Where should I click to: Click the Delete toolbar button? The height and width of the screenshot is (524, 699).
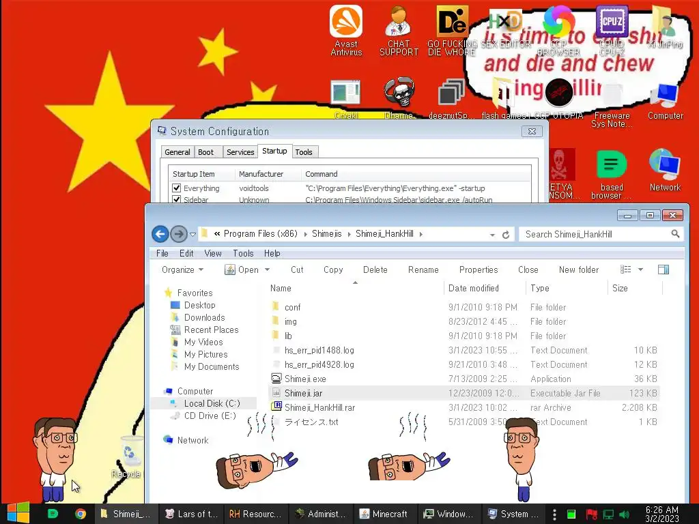click(375, 270)
